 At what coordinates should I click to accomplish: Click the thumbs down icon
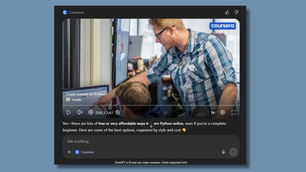pyautogui.click(x=236, y=12)
